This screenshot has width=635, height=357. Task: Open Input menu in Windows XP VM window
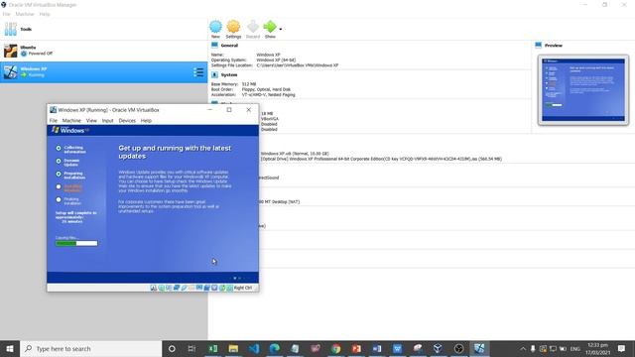[107, 121]
